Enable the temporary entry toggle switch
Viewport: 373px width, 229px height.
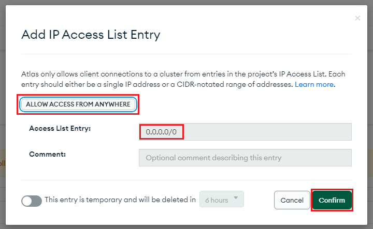[32, 201]
